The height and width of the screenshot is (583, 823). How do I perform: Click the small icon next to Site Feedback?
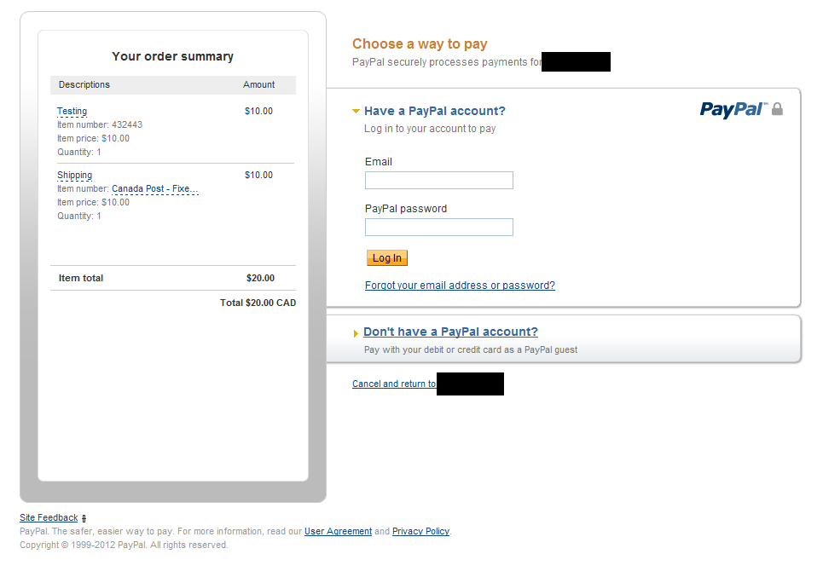coord(84,518)
